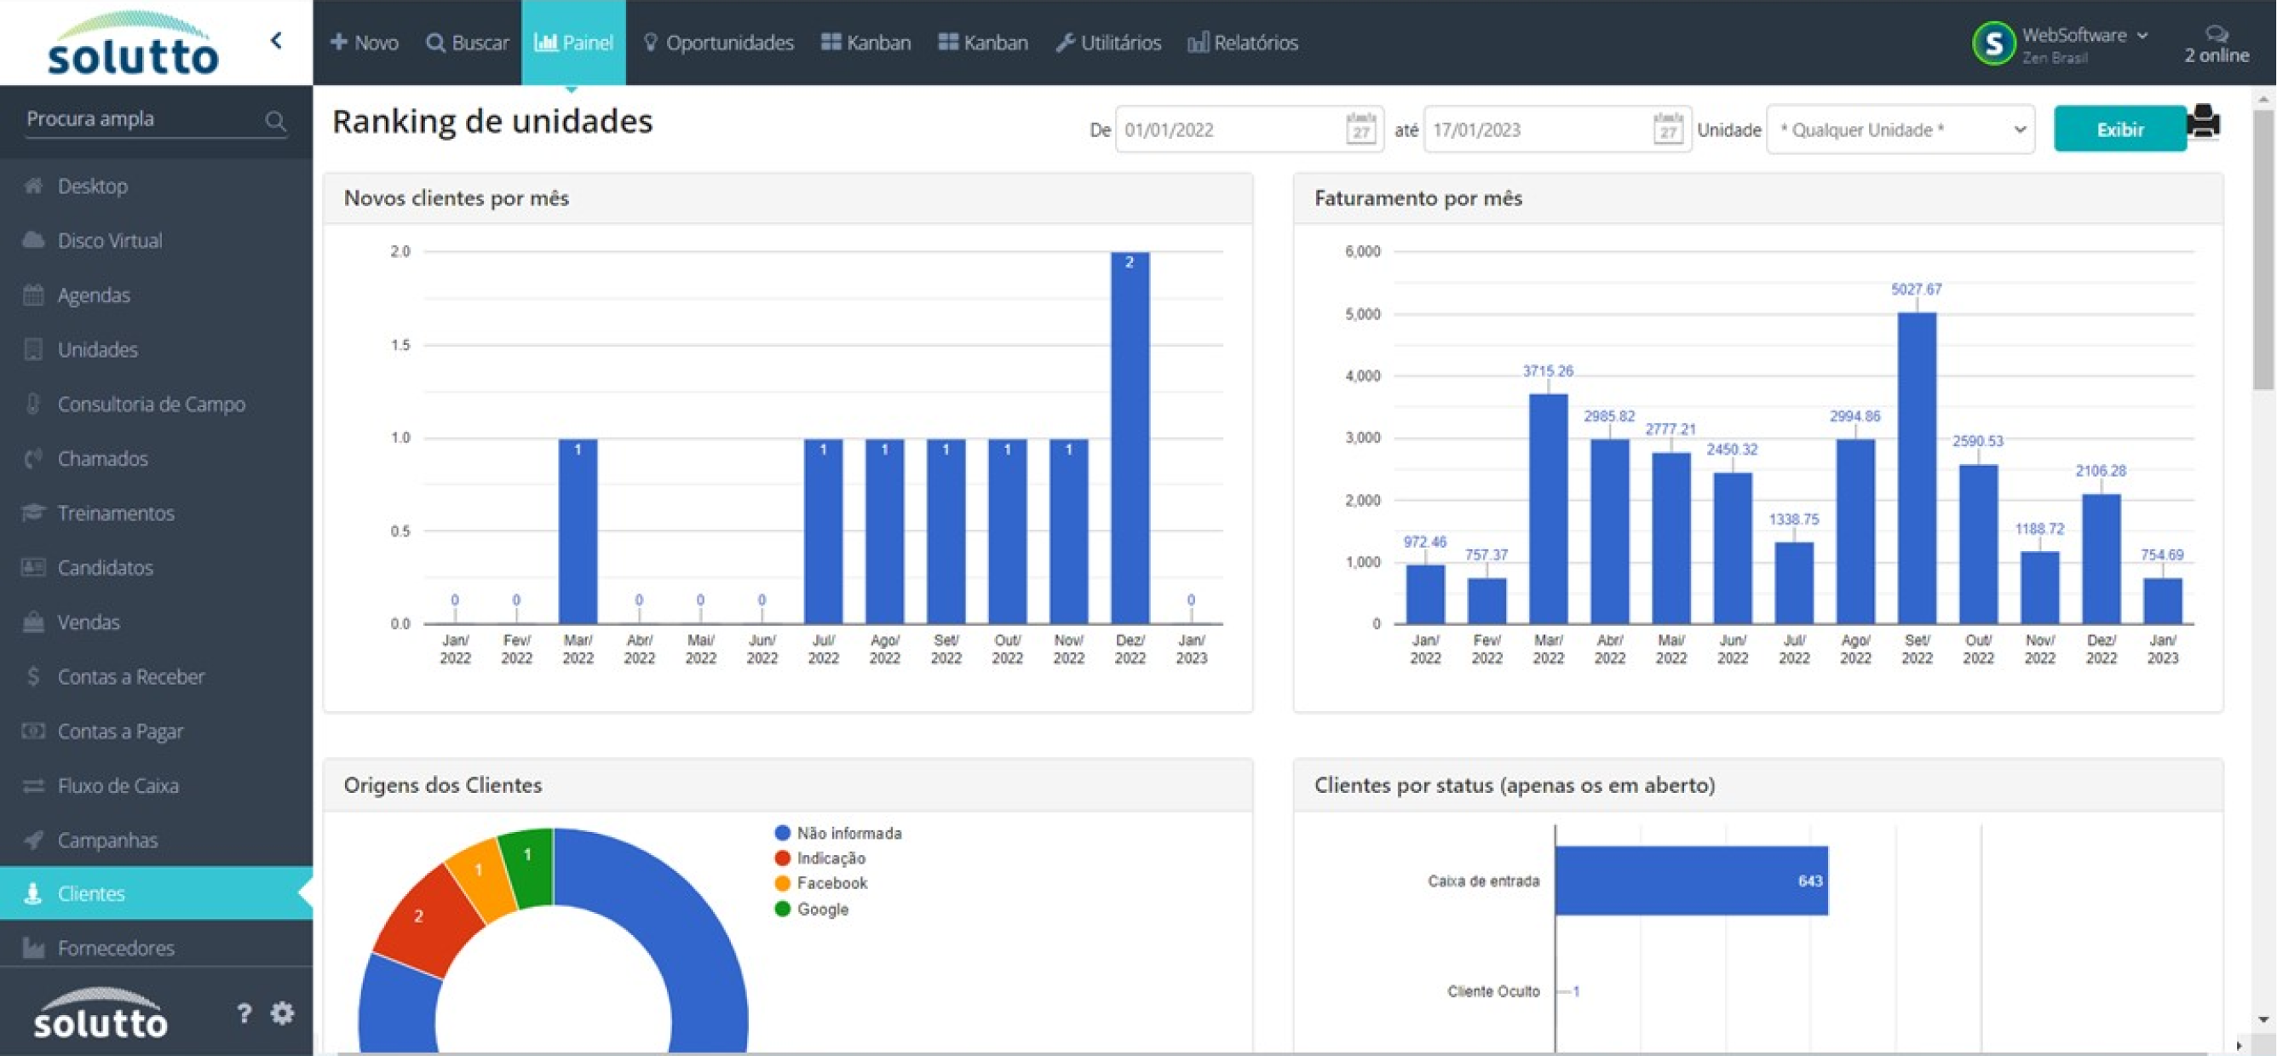The image size is (2277, 1056).
Task: Open the settings gear in the sidebar footer
Action: (x=282, y=1013)
